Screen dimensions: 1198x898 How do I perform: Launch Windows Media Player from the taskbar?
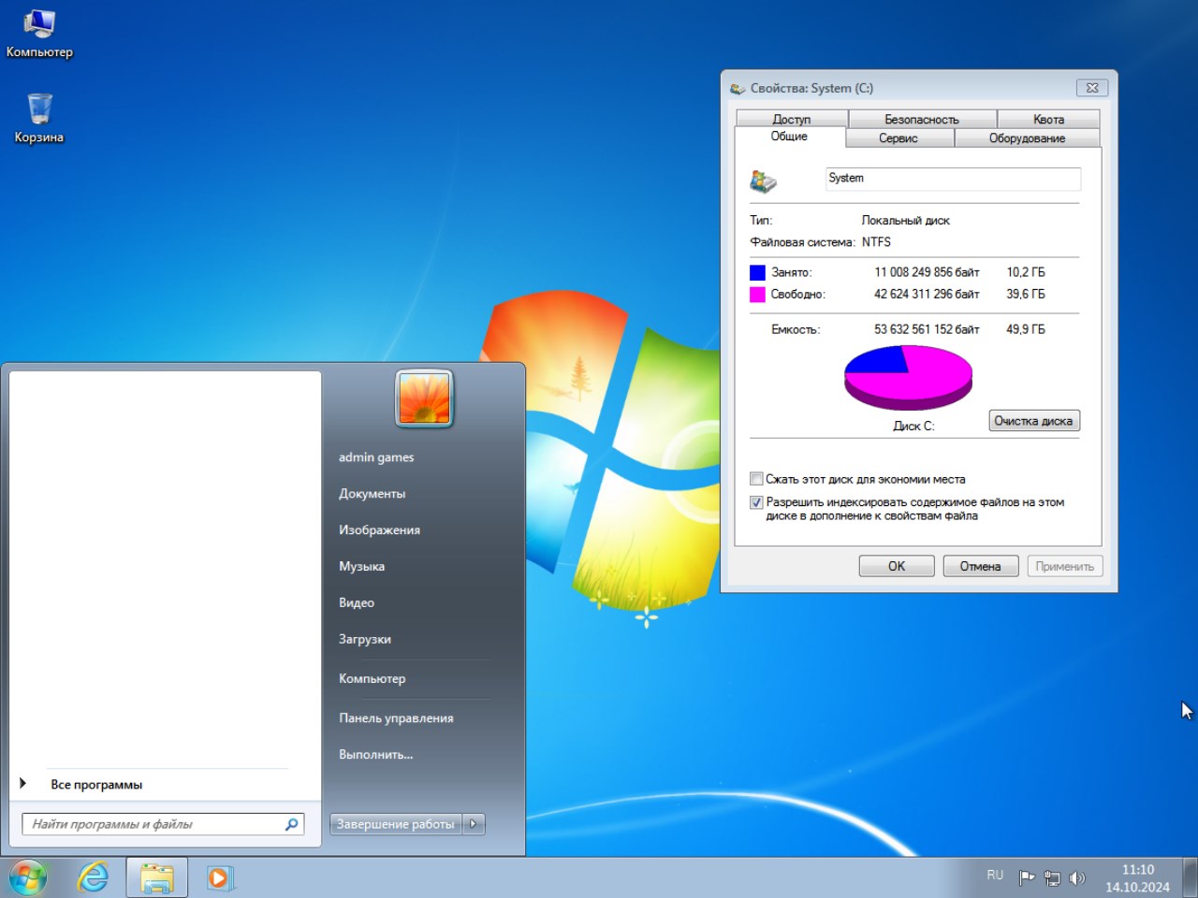pyautogui.click(x=219, y=877)
